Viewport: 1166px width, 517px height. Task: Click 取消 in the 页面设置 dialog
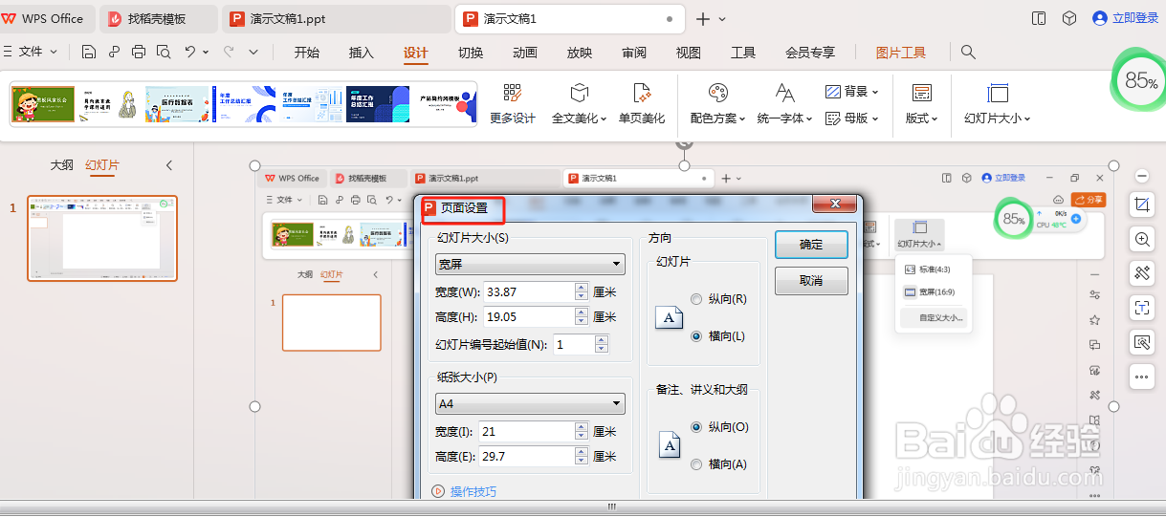[811, 281]
